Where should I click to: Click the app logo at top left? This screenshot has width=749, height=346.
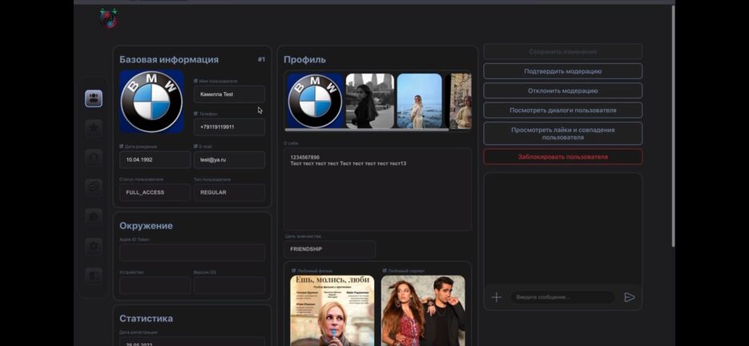109,18
